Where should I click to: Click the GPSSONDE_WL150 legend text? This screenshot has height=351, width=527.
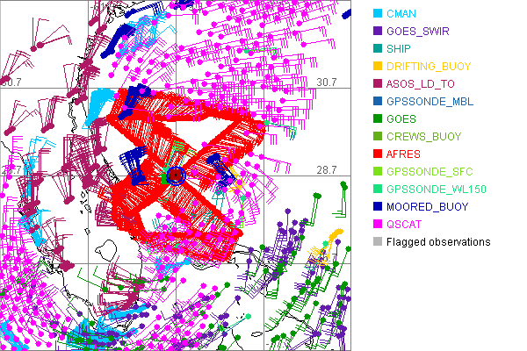coord(436,190)
